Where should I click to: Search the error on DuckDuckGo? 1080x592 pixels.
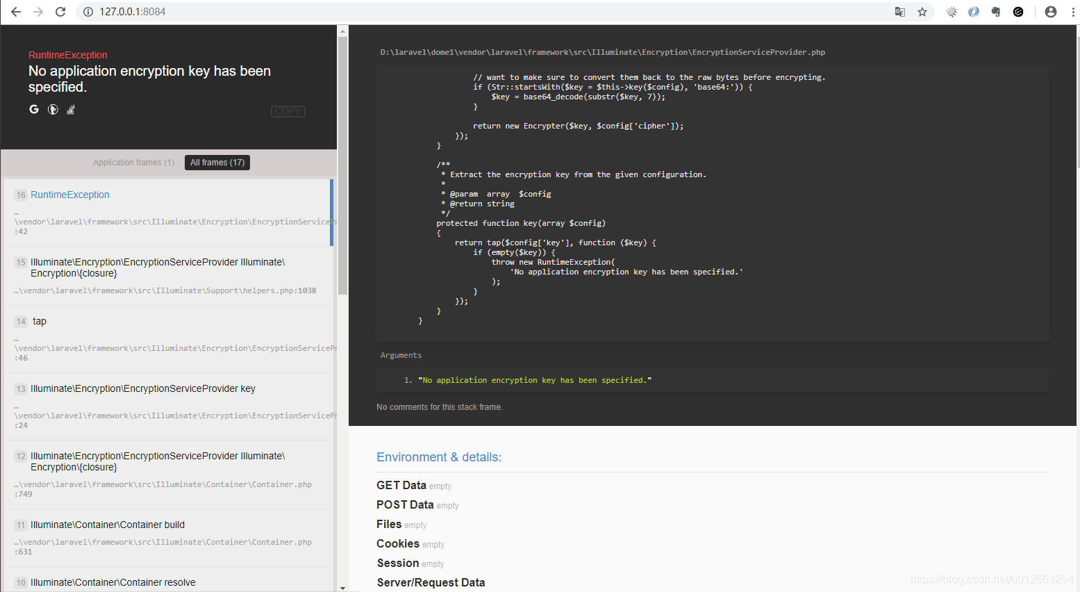(x=53, y=109)
